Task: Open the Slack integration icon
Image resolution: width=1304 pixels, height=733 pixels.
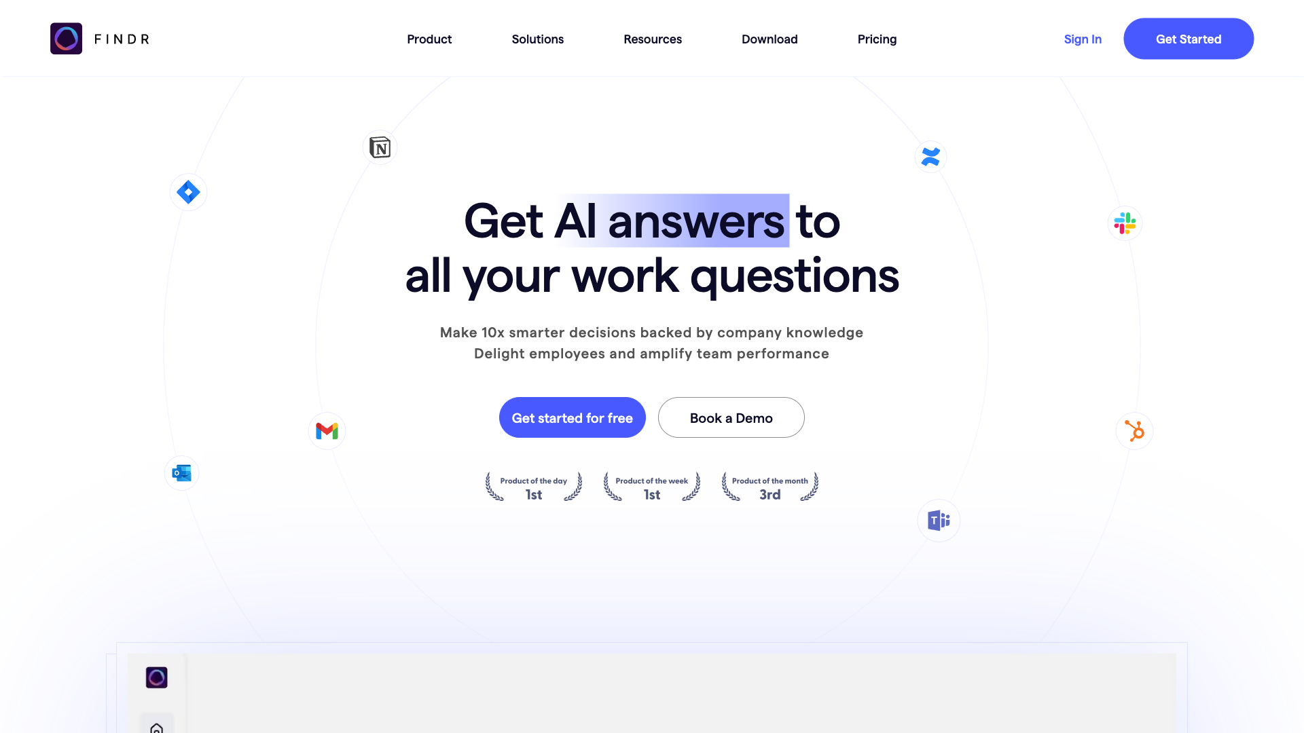Action: (1124, 224)
